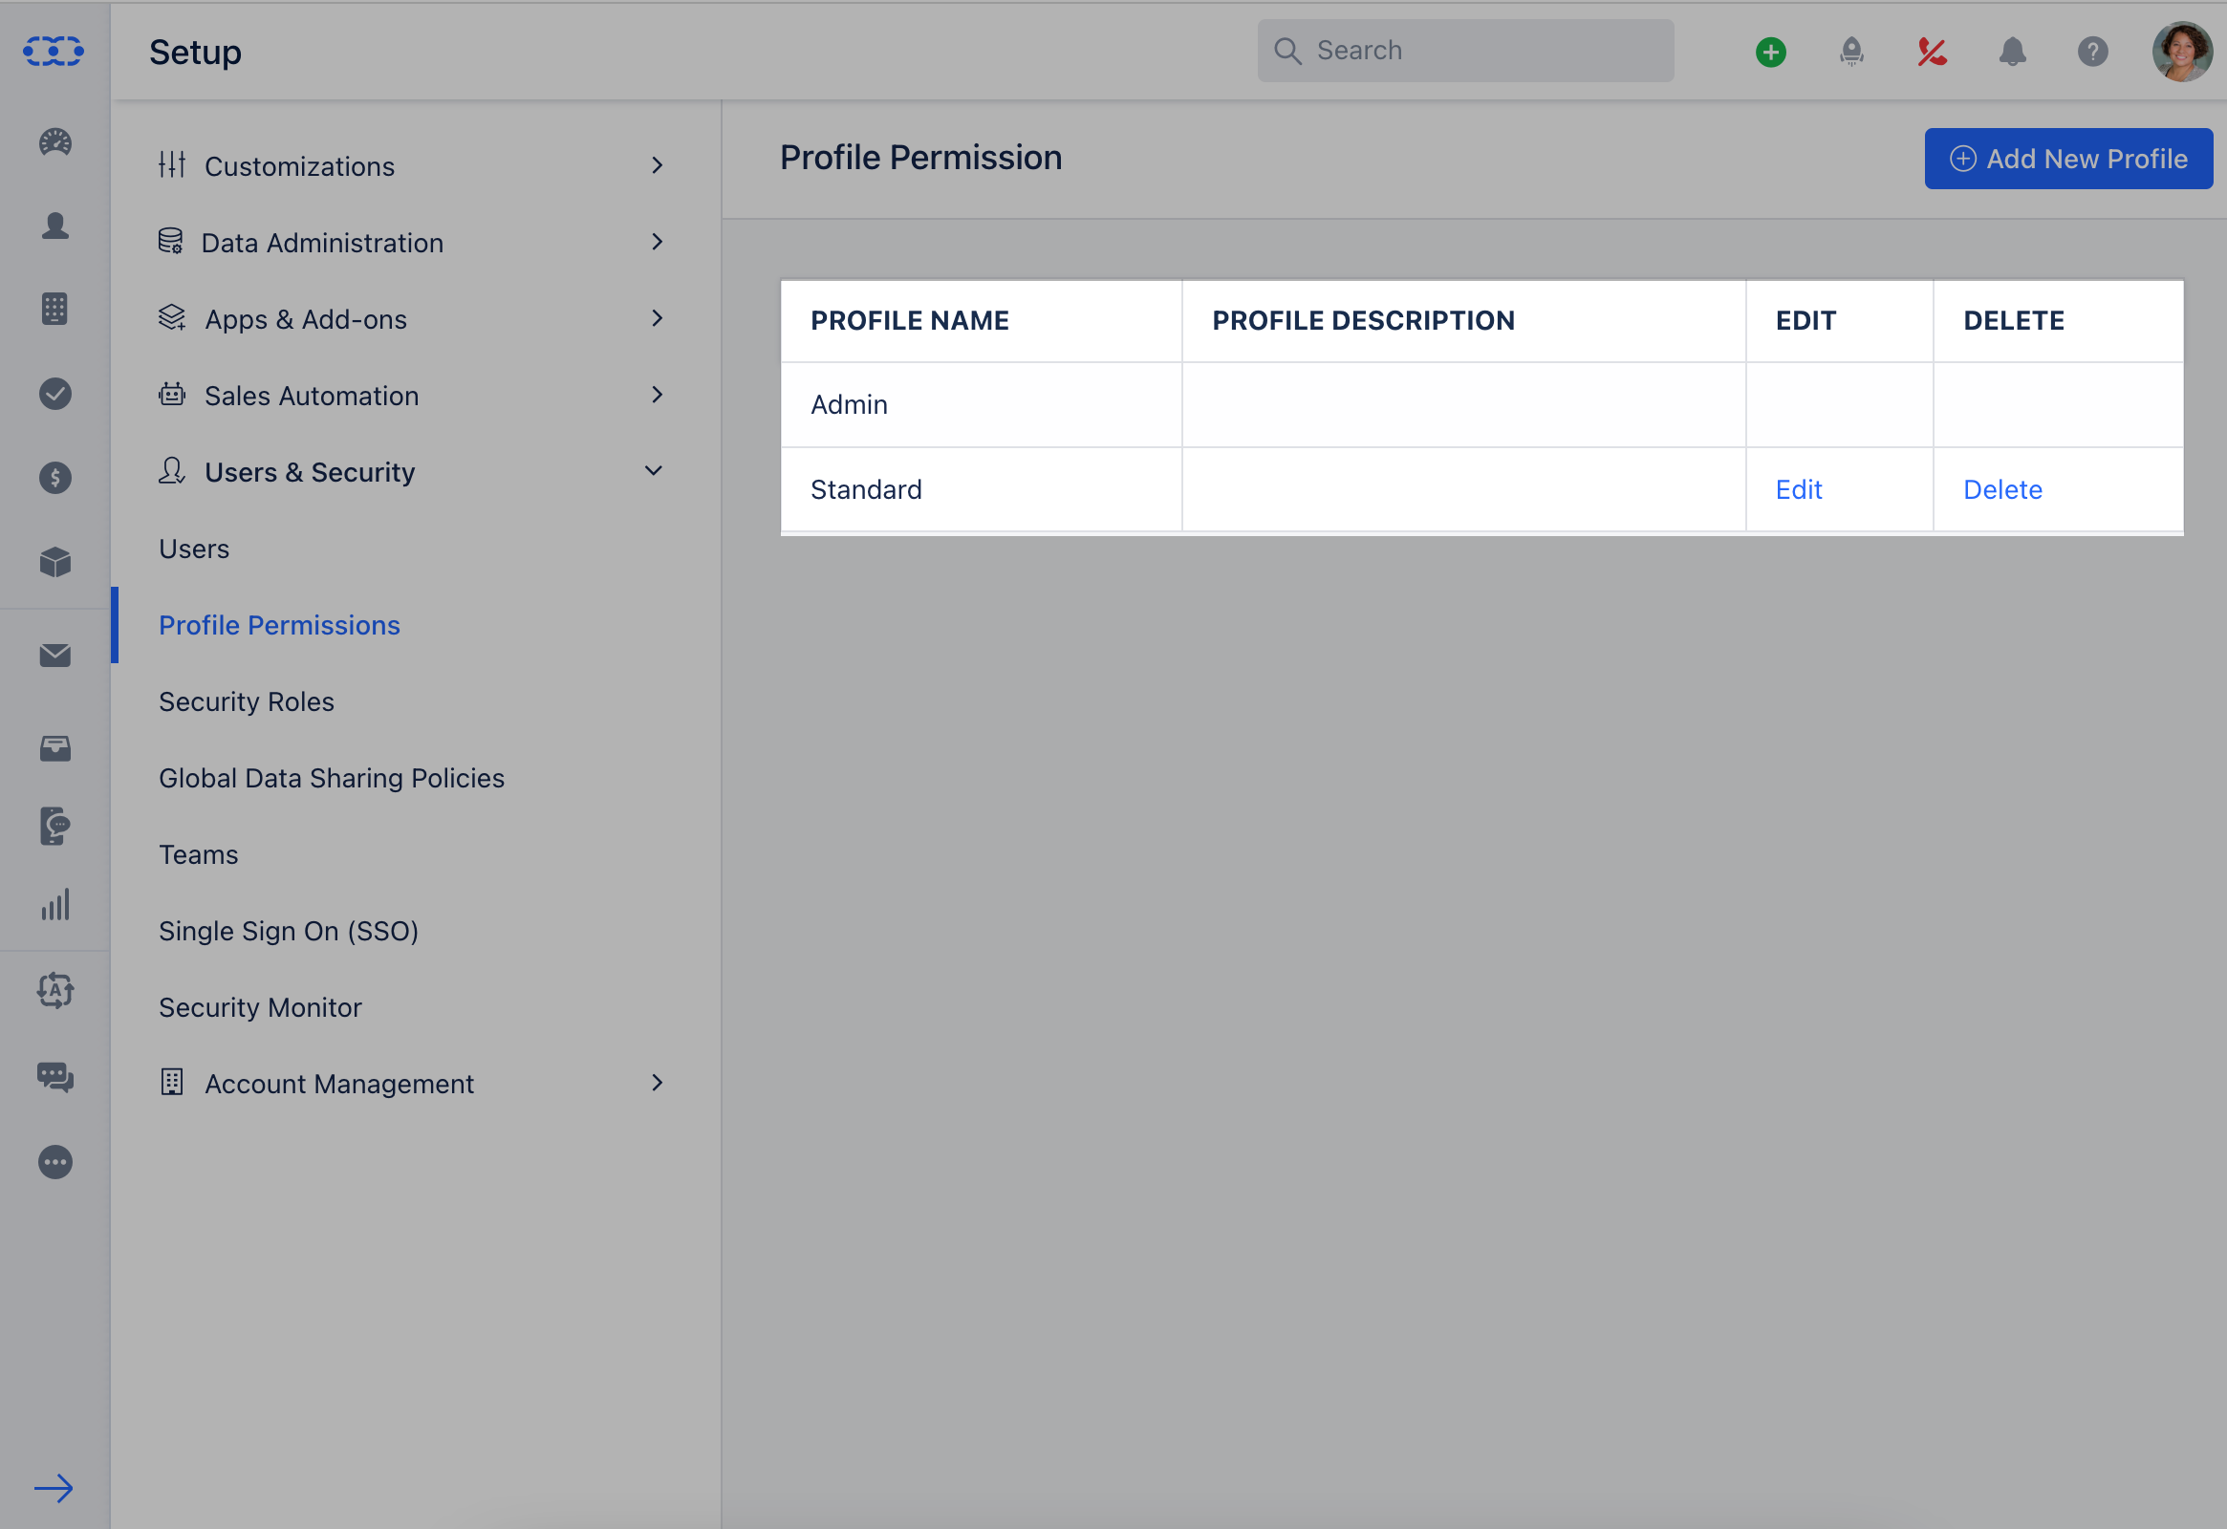The image size is (2227, 1529).
Task: Click into the Search field
Action: (1465, 51)
